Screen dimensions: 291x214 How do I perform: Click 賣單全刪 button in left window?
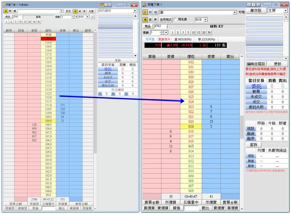point(81,204)
